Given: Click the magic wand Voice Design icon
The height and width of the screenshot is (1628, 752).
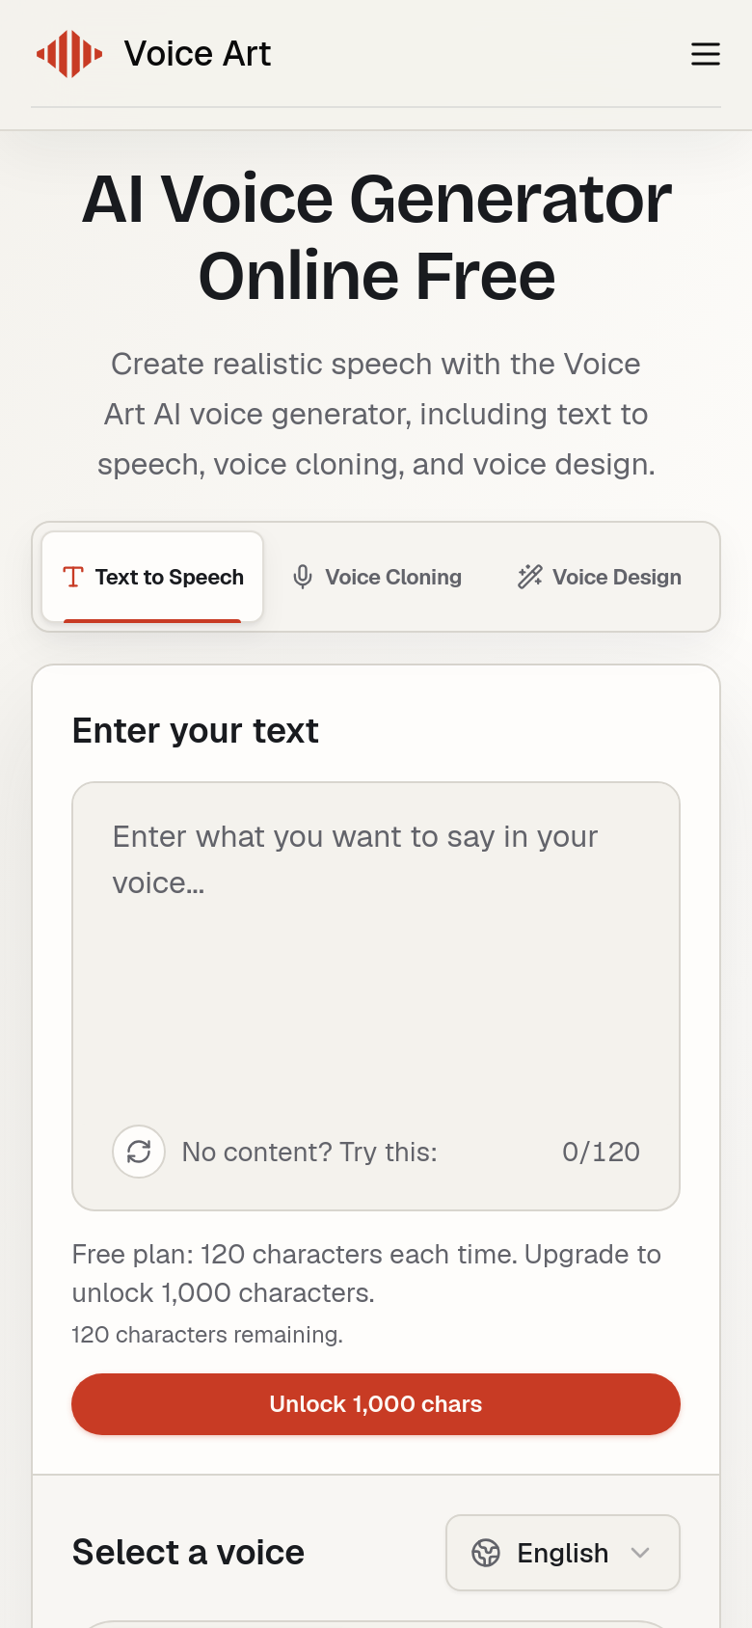Looking at the screenshot, I should pos(529,577).
